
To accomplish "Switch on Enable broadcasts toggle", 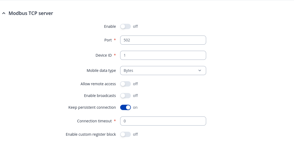I will [125, 96].
